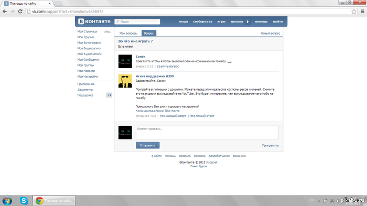Play music via header play arrow button
Image resolution: width=367 pixels, height=206 pixels.
[247, 21]
